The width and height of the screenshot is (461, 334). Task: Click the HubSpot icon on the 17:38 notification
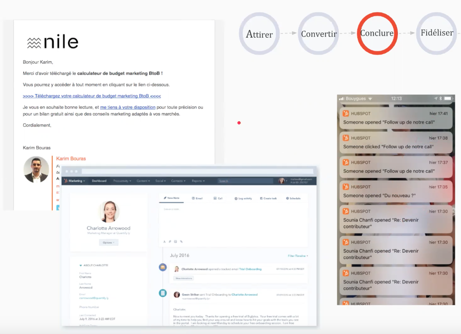pos(346,138)
